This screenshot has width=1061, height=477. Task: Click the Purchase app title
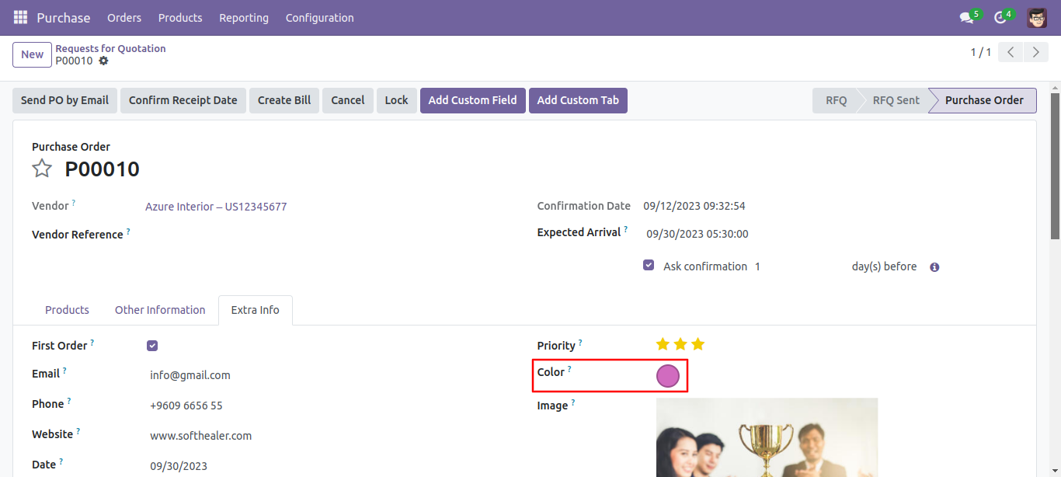coord(64,17)
